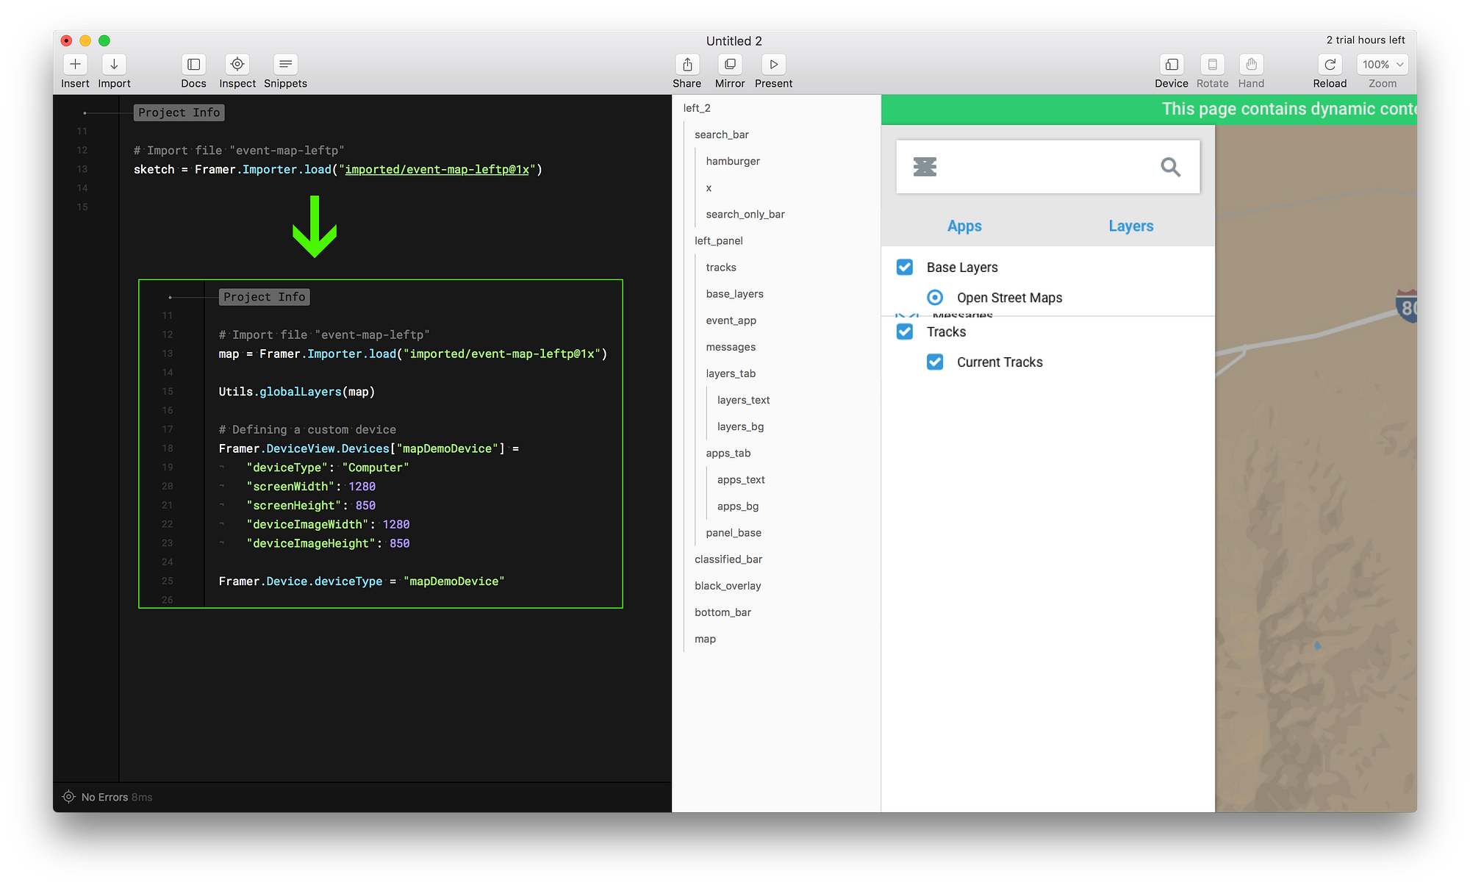The image size is (1470, 888).
Task: Collapse the Project Info code fold
Action: tap(179, 112)
